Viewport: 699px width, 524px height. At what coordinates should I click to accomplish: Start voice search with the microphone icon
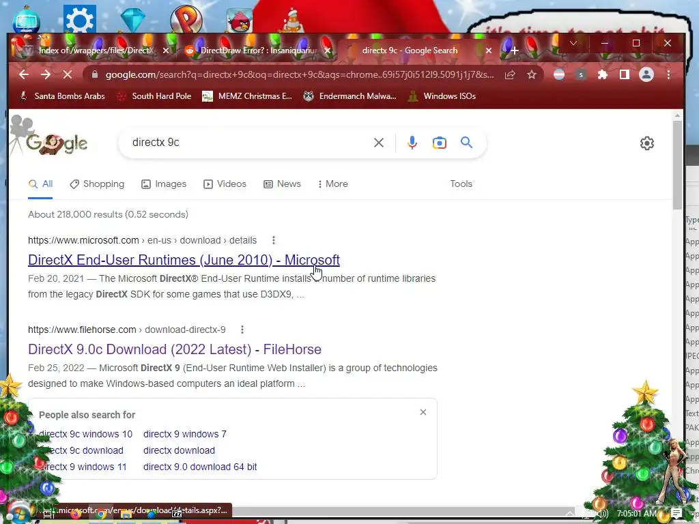412,143
